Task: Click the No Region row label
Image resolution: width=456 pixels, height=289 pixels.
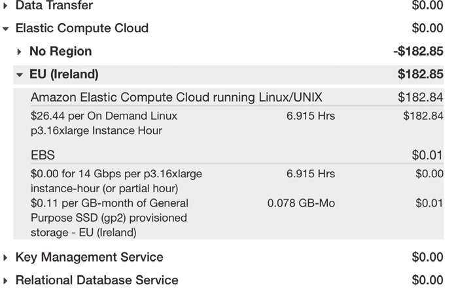Action: coord(60,51)
